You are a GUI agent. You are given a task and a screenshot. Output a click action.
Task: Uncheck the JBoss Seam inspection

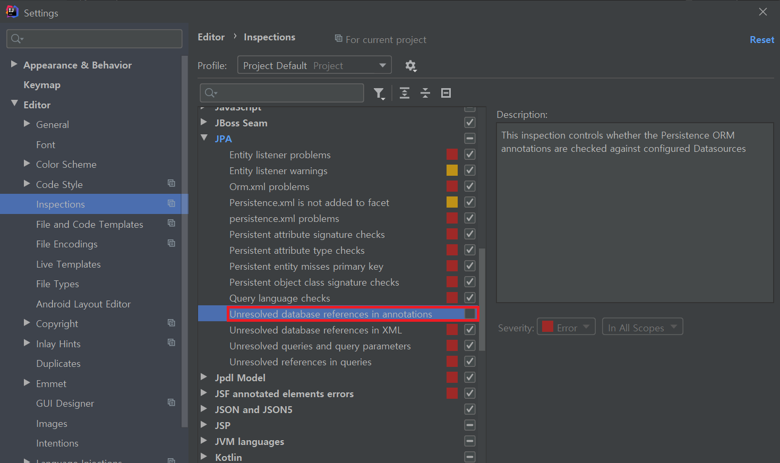[x=469, y=122]
